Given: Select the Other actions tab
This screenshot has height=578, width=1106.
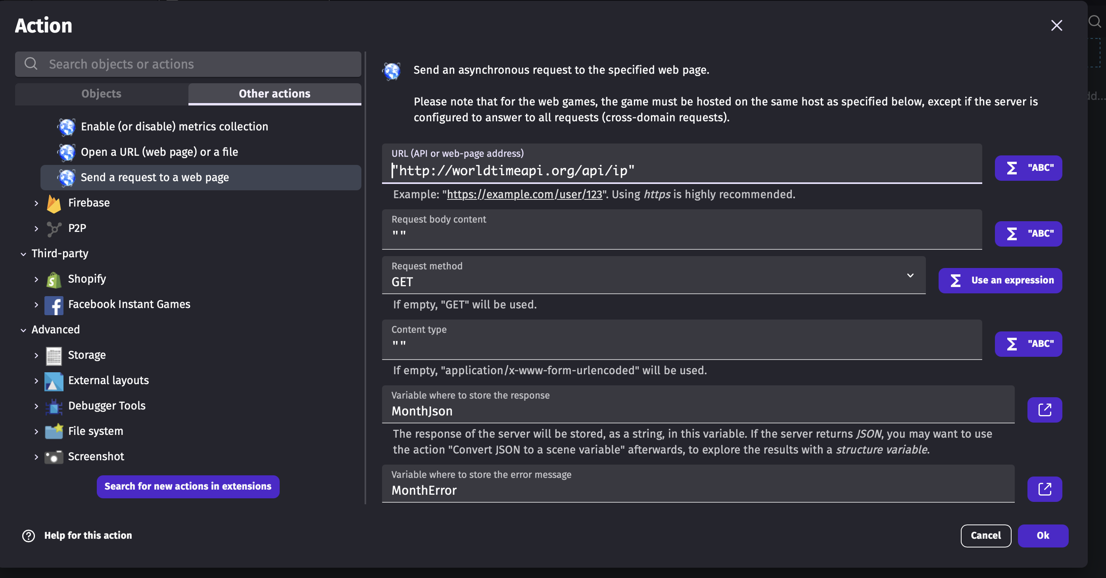Looking at the screenshot, I should pyautogui.click(x=275, y=94).
